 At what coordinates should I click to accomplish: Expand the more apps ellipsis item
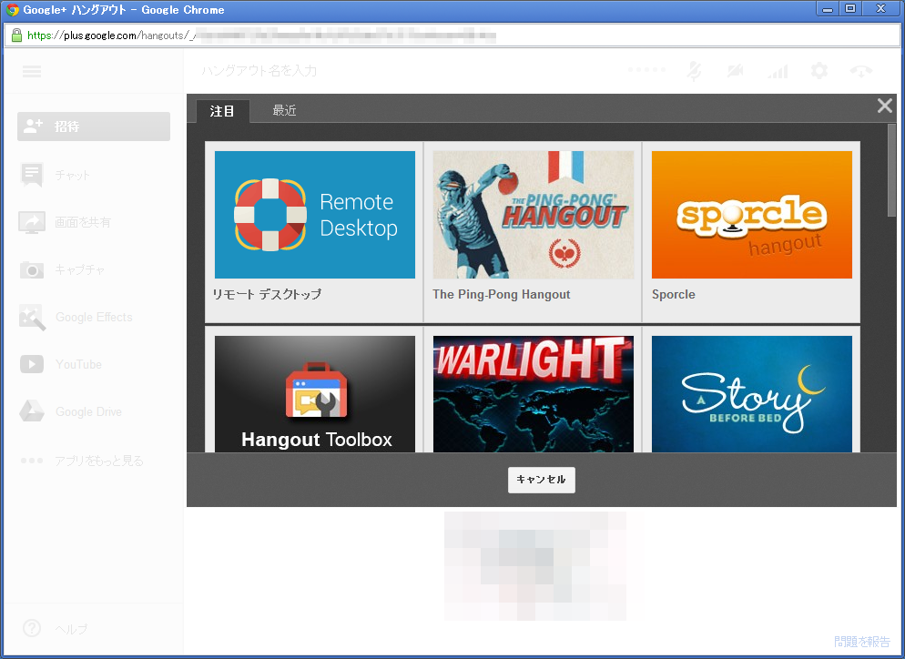point(32,461)
